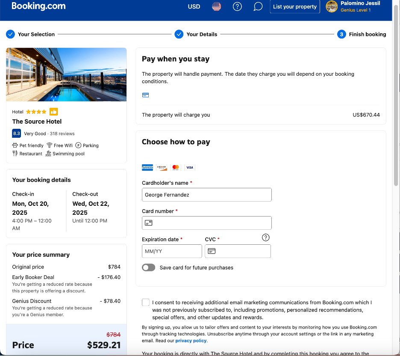The width and height of the screenshot is (400, 356).
Task: Check the marketing email consent checkbox
Action: coord(146,303)
